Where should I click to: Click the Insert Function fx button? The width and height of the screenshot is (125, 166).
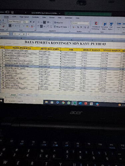coord(24,34)
